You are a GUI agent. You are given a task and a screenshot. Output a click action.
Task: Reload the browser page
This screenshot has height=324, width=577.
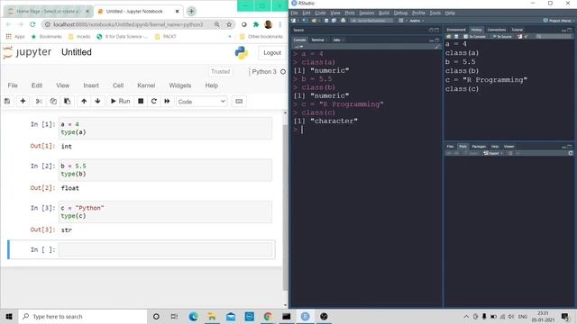click(x=32, y=24)
